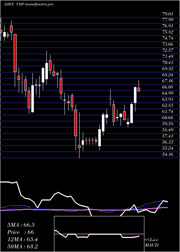Click the 57.41 price axis label
This screenshot has height=252, width=180.
[168, 136]
